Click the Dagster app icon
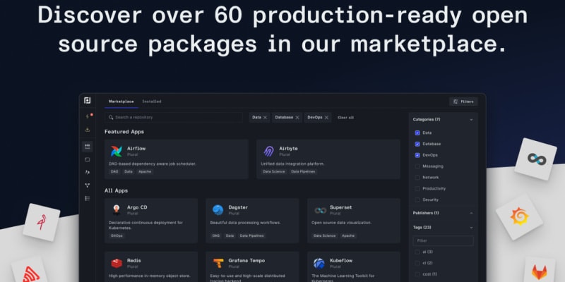 click(218, 209)
